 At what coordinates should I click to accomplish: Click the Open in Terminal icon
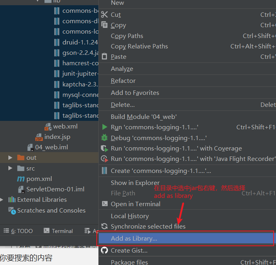tap(105, 204)
